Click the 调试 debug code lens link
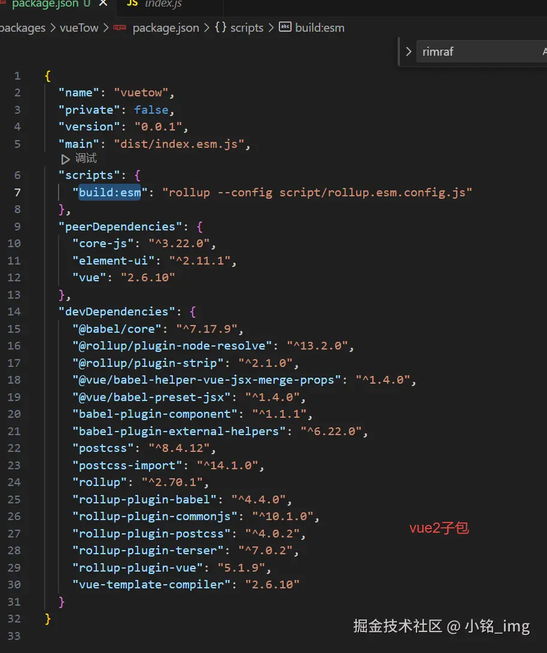Image resolution: width=547 pixels, height=653 pixels. point(86,159)
